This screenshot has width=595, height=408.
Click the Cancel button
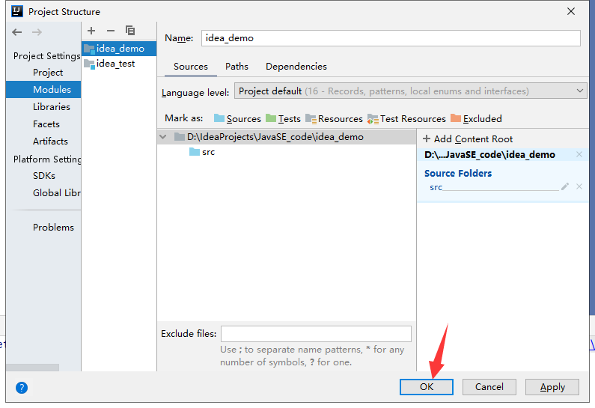pos(489,387)
